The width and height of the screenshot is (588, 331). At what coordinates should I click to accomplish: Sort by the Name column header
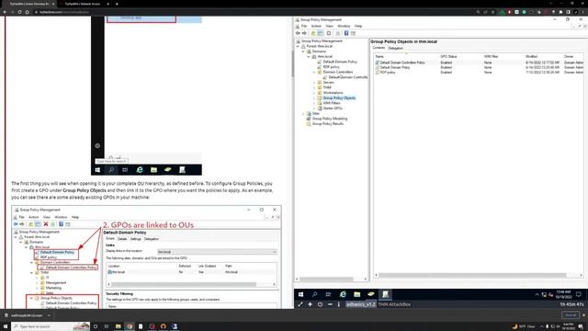[406, 56]
